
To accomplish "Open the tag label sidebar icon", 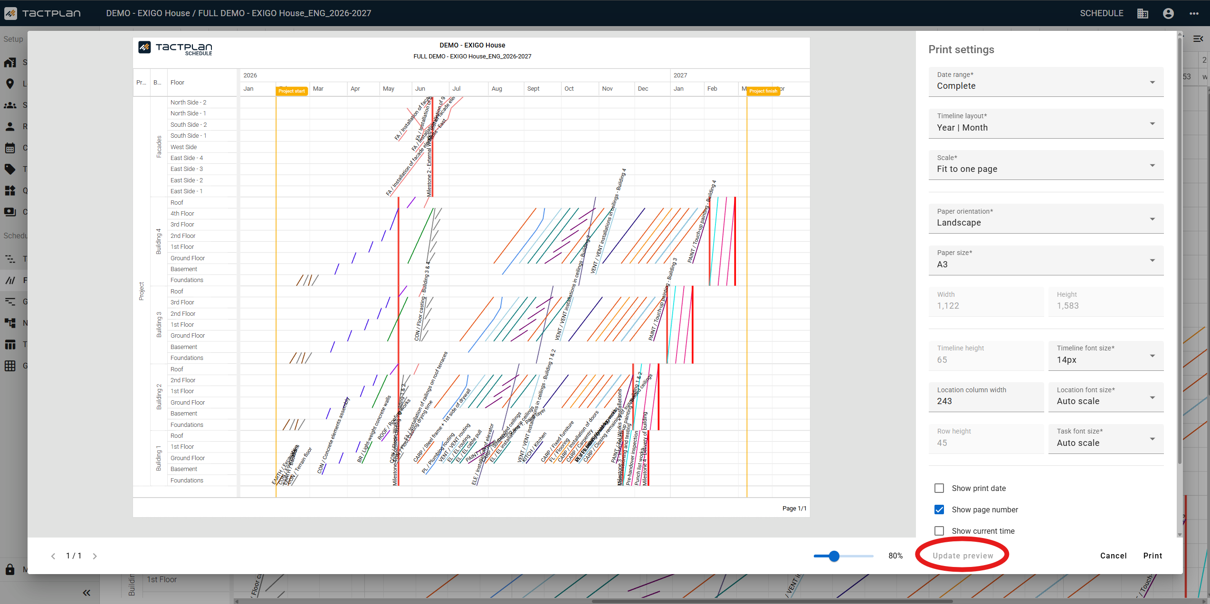I will click(x=10, y=169).
